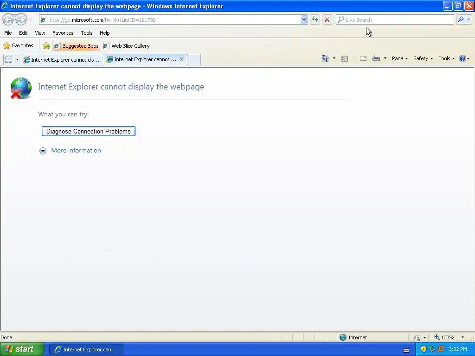The height and width of the screenshot is (356, 475).
Task: Open search provider options dropdown
Action: tap(469, 19)
